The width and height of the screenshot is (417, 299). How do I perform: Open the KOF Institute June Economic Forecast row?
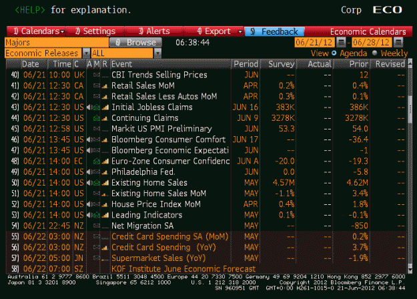pyautogui.click(x=206, y=269)
